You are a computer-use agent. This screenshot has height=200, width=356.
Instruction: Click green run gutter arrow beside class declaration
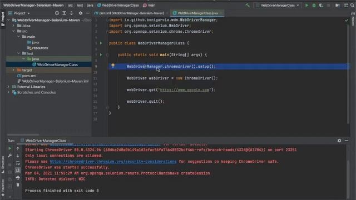[x=101, y=43]
